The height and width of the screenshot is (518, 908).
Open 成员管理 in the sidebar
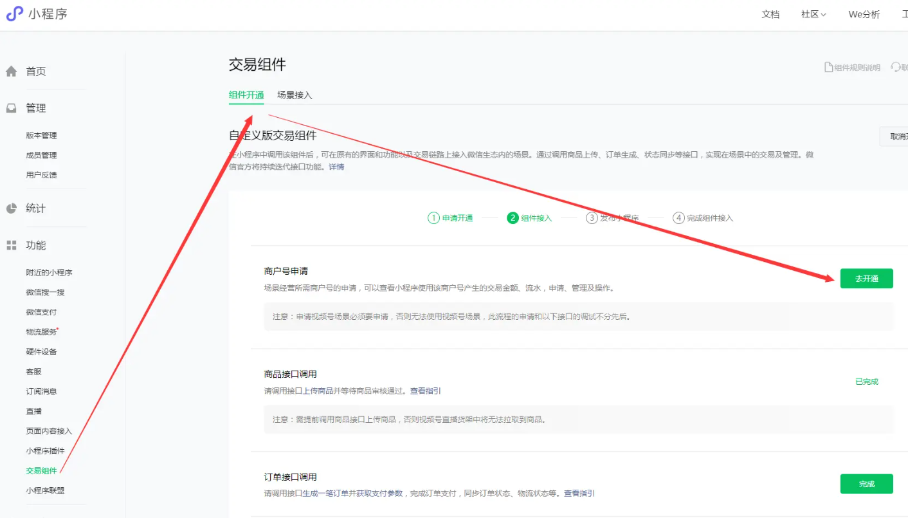pos(41,155)
